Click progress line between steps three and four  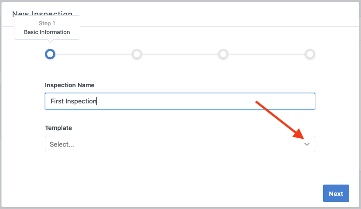[266, 54]
